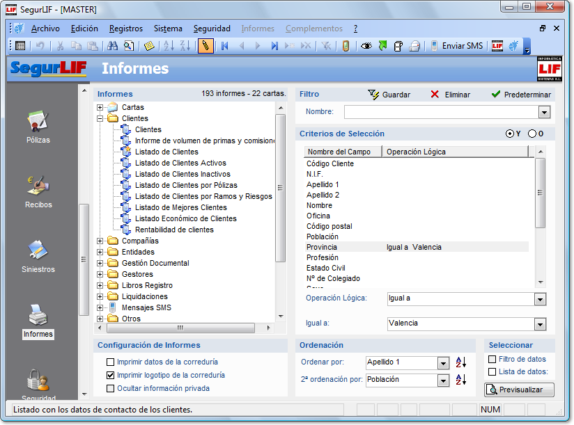Click Guardar to save the filter
The height and width of the screenshot is (425, 574).
click(389, 95)
